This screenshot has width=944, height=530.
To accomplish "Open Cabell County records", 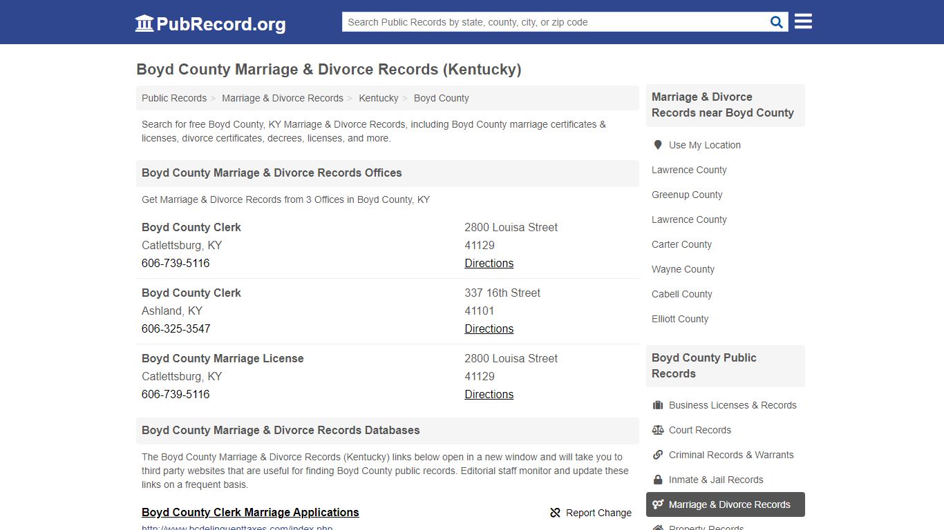I will [x=682, y=294].
